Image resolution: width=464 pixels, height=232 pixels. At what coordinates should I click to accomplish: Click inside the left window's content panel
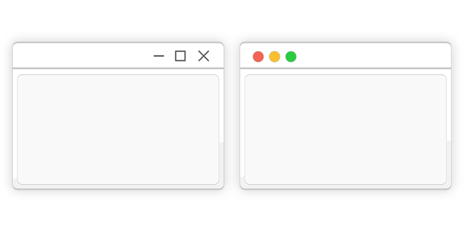118,129
